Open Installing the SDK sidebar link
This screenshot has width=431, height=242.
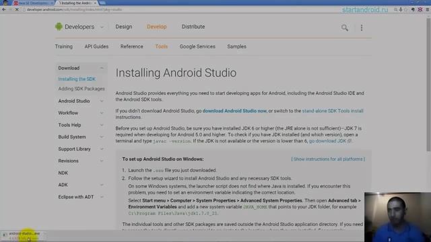click(77, 79)
